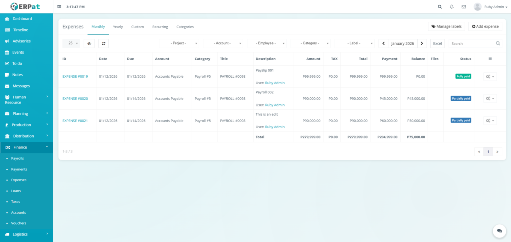Open the Loans item in Finance submenu
511x242 pixels.
point(17,191)
